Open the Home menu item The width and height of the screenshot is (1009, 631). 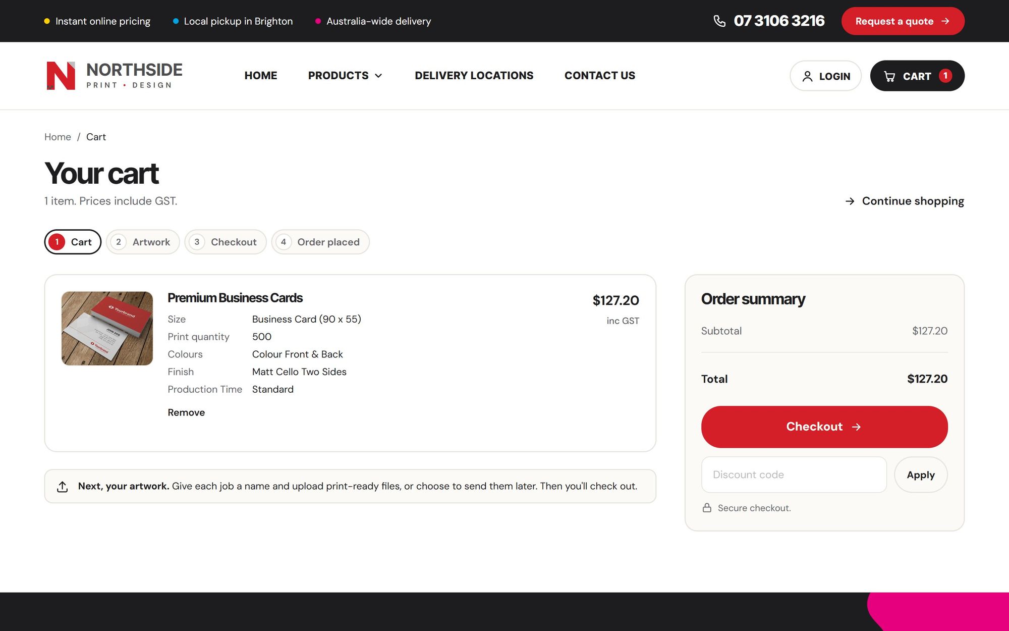point(261,76)
